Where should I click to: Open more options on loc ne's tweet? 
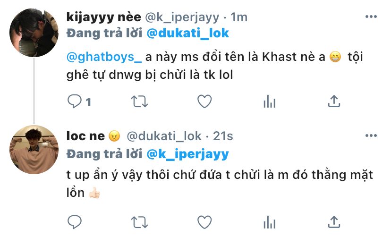(371, 135)
